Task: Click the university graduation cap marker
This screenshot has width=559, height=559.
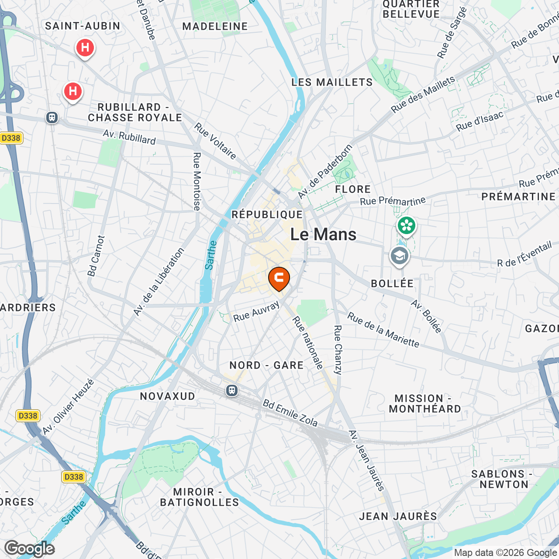Action: (x=399, y=257)
